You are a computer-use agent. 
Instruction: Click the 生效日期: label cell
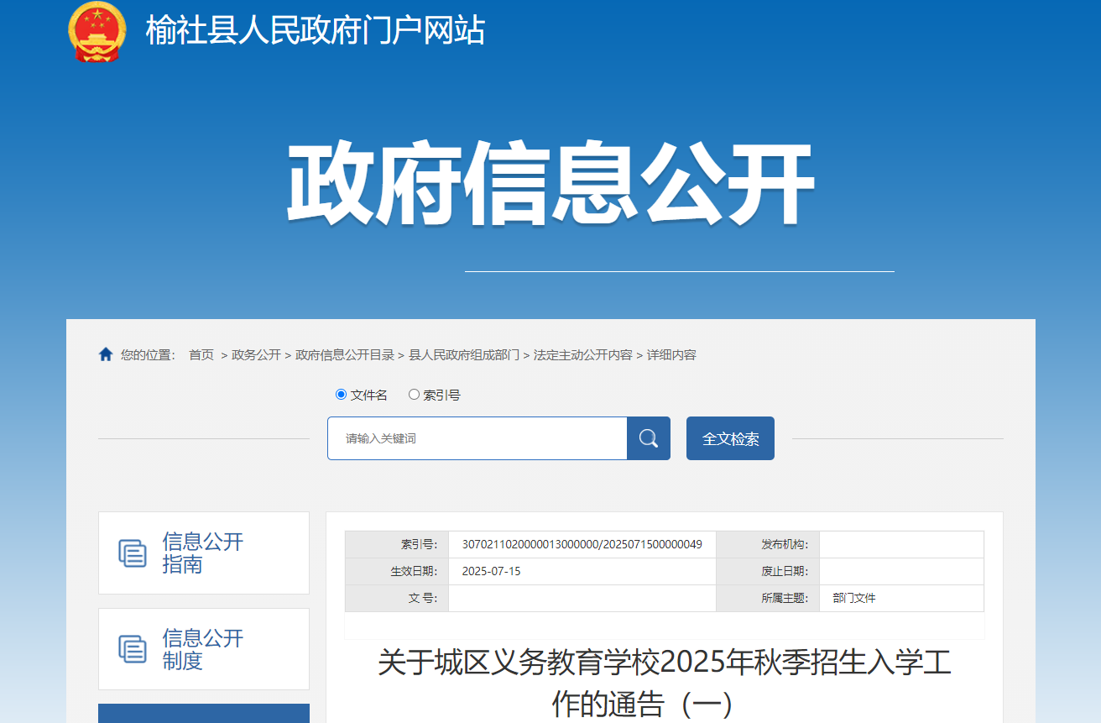(397, 572)
